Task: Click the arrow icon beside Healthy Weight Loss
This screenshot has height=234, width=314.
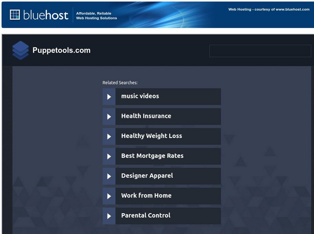Action: 109,136
